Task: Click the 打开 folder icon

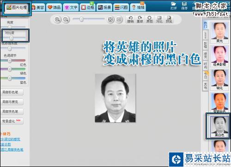Action: [173, 6]
